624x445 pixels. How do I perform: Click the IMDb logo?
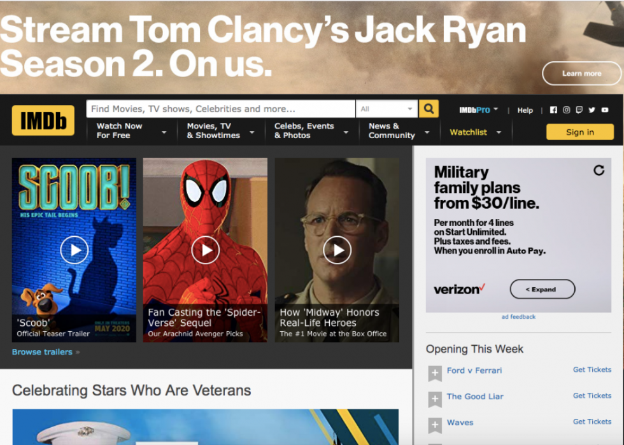pyautogui.click(x=43, y=120)
